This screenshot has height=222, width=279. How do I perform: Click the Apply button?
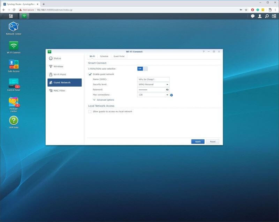[x=198, y=141]
